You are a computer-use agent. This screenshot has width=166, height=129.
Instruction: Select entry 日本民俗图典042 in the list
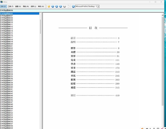20,91
